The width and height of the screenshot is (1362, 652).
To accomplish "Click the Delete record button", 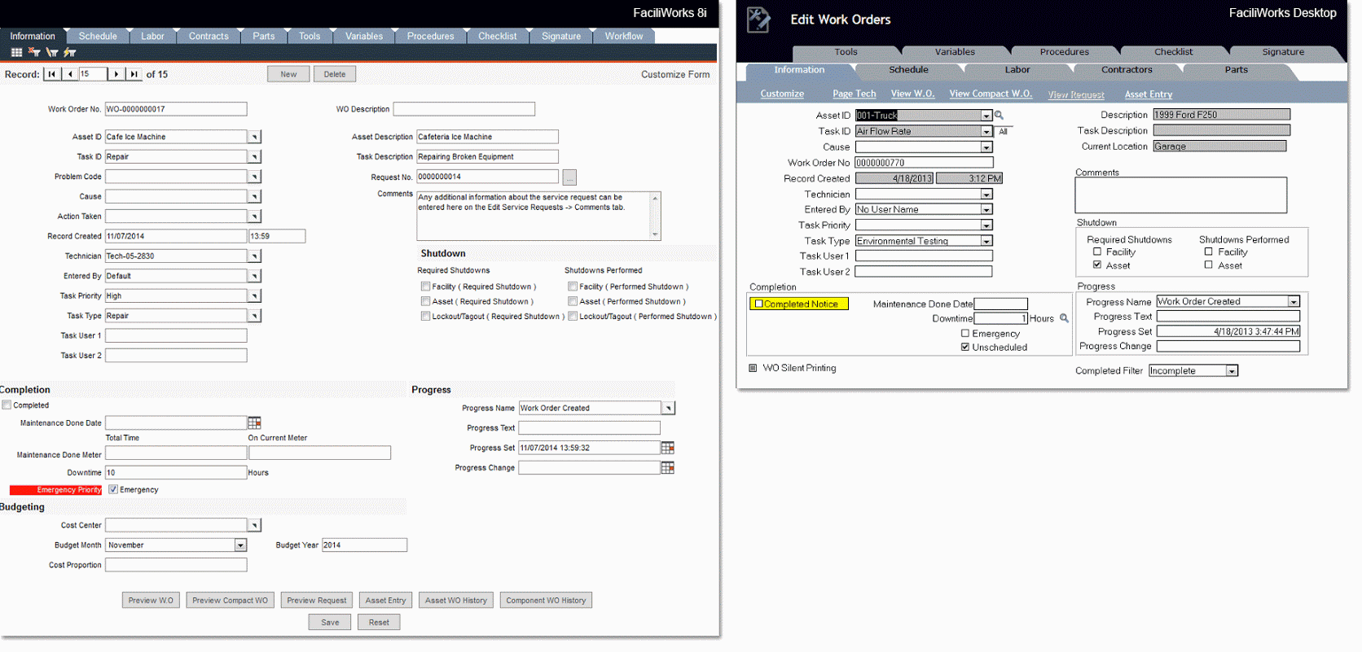I will tap(335, 74).
